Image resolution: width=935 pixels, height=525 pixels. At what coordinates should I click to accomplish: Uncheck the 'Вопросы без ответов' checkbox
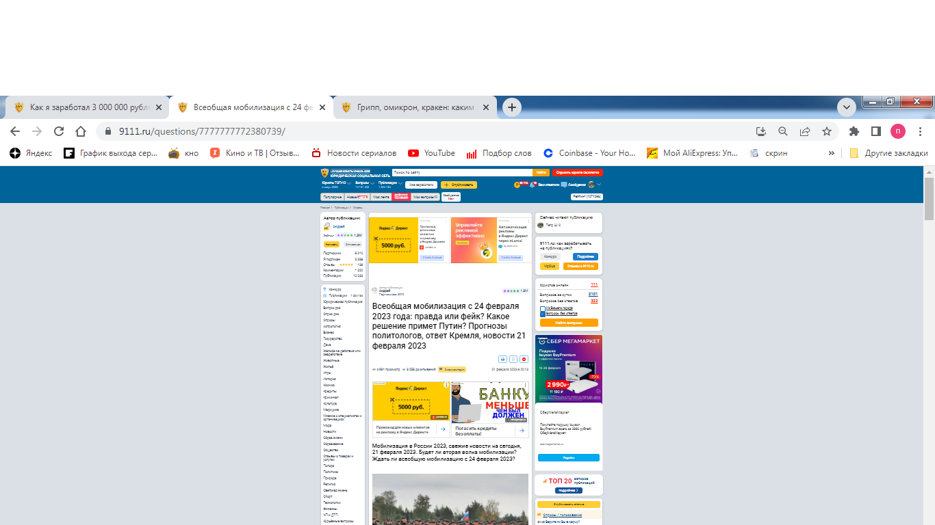[x=543, y=314]
